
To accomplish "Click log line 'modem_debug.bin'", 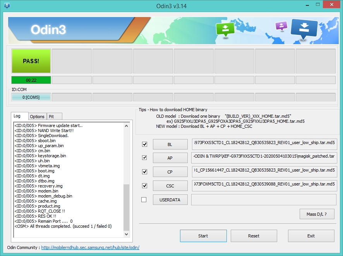I will tap(43, 196).
